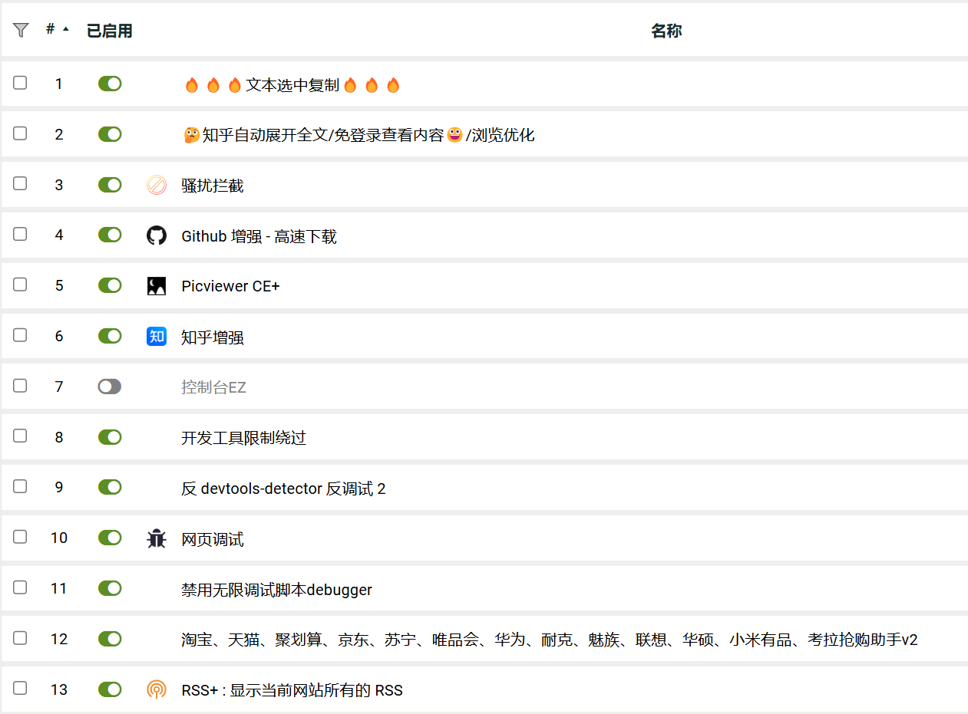Turn off the 骚扰拦截 toggle

(110, 185)
